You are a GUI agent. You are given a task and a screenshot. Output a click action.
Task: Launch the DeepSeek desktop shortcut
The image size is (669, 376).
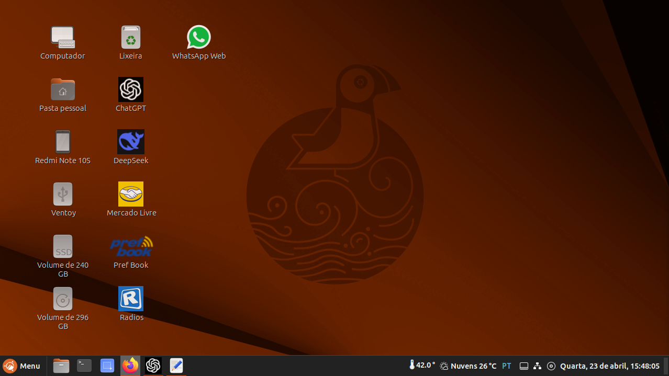(x=131, y=142)
